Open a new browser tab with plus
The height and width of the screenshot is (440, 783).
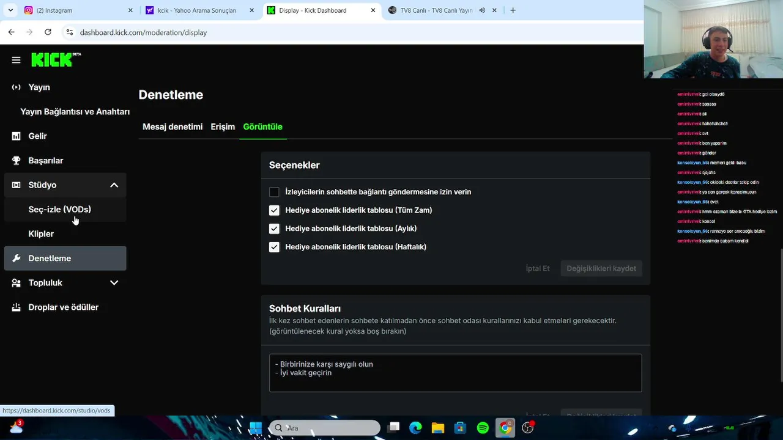point(513,10)
